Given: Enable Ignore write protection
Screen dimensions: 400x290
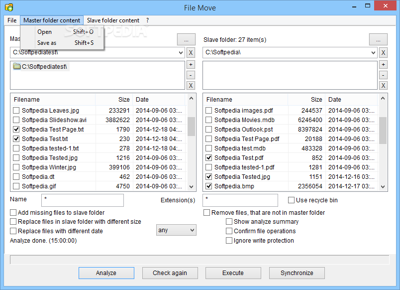Looking at the screenshot, I should tap(229, 241).
